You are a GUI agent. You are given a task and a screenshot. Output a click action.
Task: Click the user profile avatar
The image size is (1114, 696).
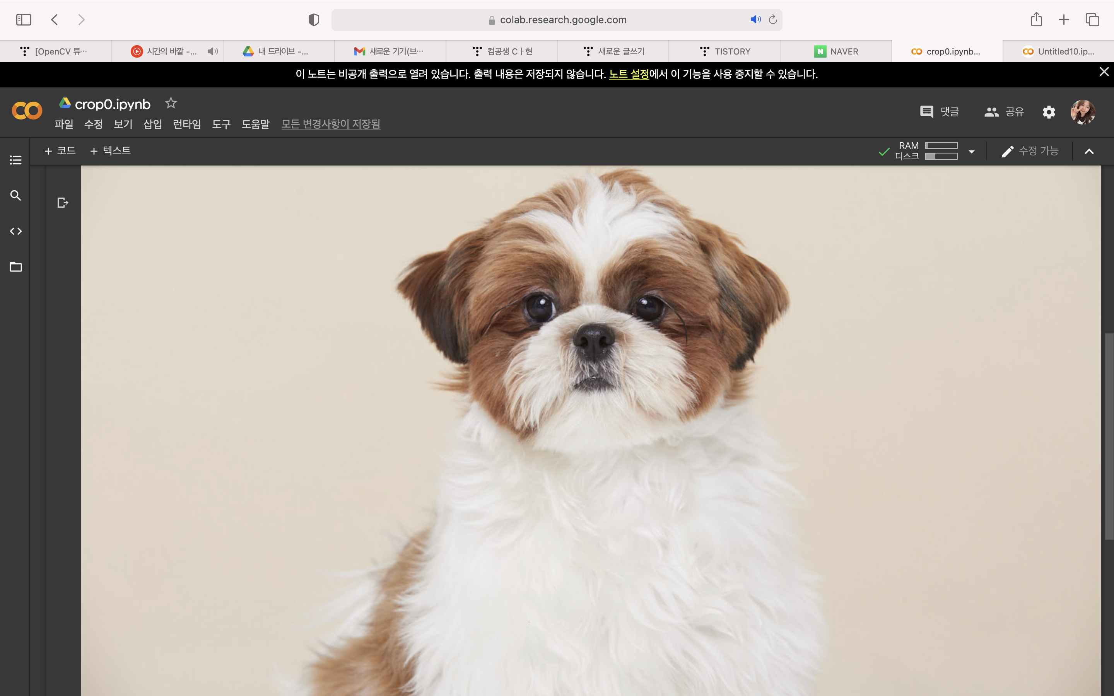click(1082, 112)
